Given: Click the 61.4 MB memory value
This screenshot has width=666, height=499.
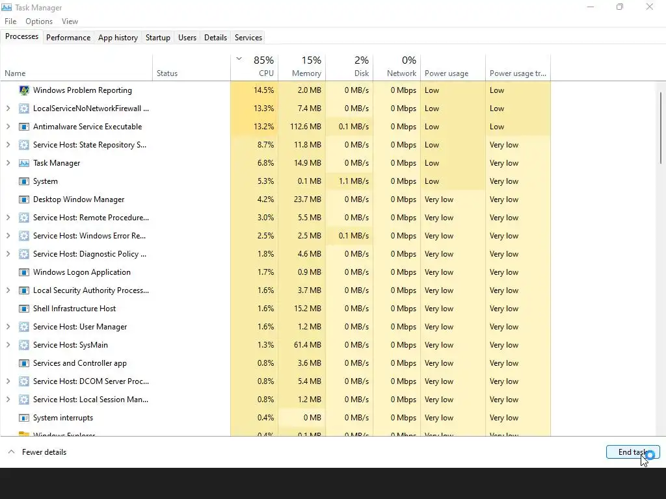Looking at the screenshot, I should point(302,346).
